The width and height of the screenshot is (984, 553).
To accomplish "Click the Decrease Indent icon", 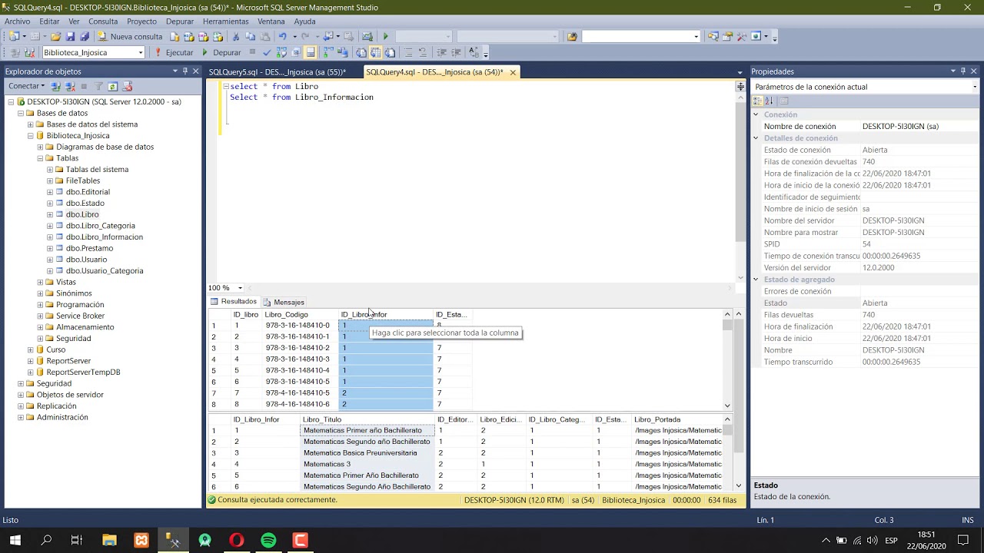I will (x=442, y=52).
